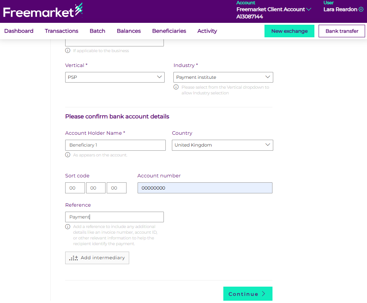Click info icon under Industry dropdown
Image resolution: width=367 pixels, height=303 pixels.
tap(176, 87)
